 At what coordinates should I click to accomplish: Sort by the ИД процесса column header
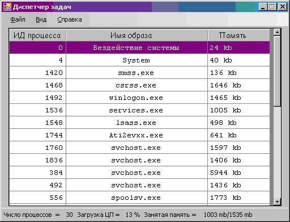coord(37,35)
